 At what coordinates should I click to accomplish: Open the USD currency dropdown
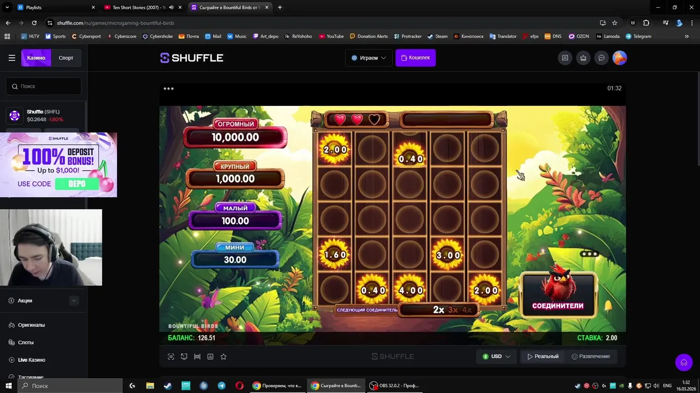tap(497, 356)
